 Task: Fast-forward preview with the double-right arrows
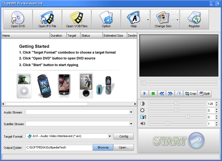(170, 94)
